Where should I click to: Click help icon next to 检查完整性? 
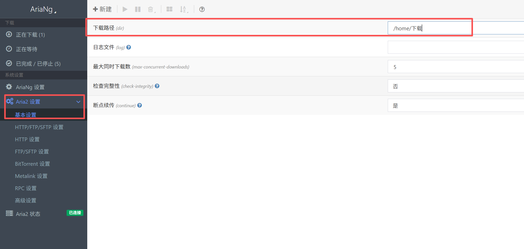coord(157,86)
